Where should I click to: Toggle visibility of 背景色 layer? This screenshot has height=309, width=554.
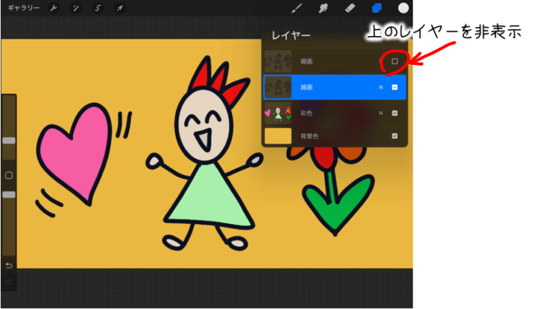click(395, 135)
